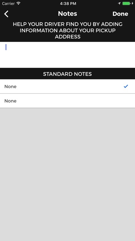Tap Done to save the notes
Image resolution: width=135 pixels, height=241 pixels.
click(120, 14)
